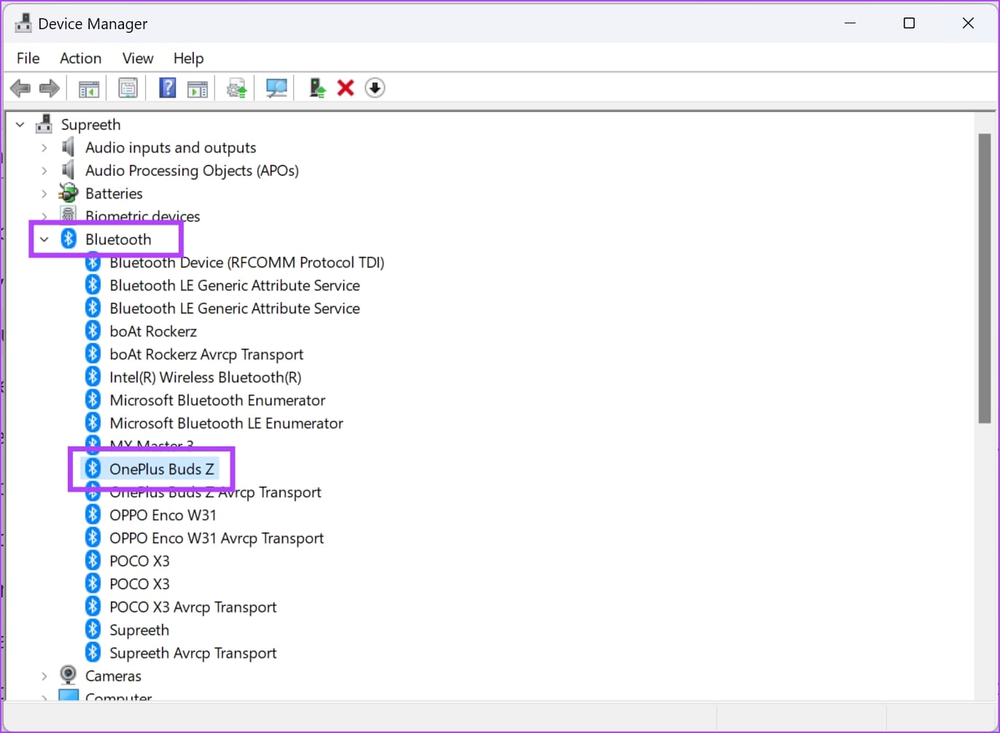Image resolution: width=1000 pixels, height=733 pixels.
Task: Expand the Batteries category
Action: (44, 194)
